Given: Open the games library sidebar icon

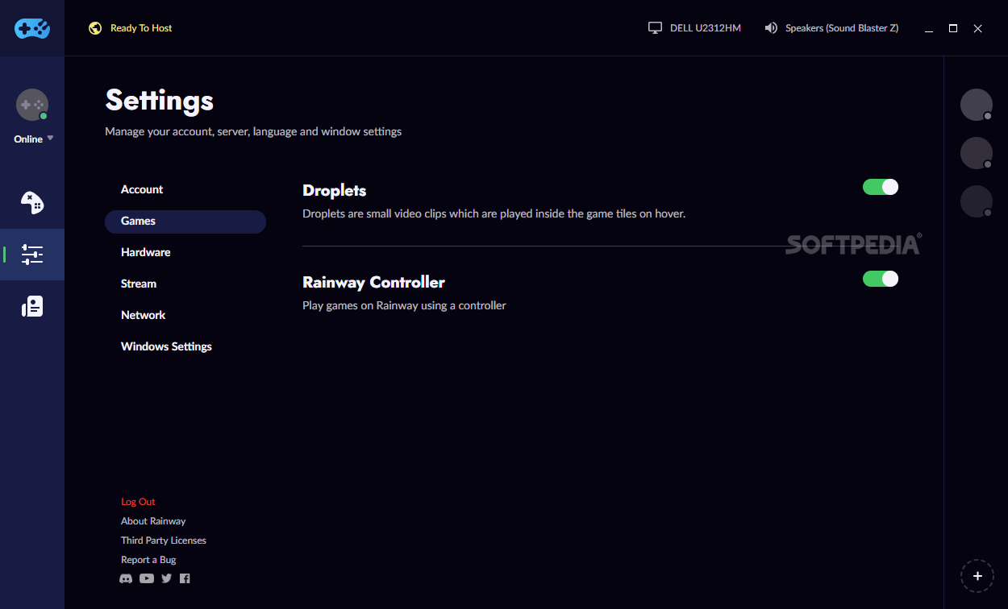Looking at the screenshot, I should click(x=32, y=202).
